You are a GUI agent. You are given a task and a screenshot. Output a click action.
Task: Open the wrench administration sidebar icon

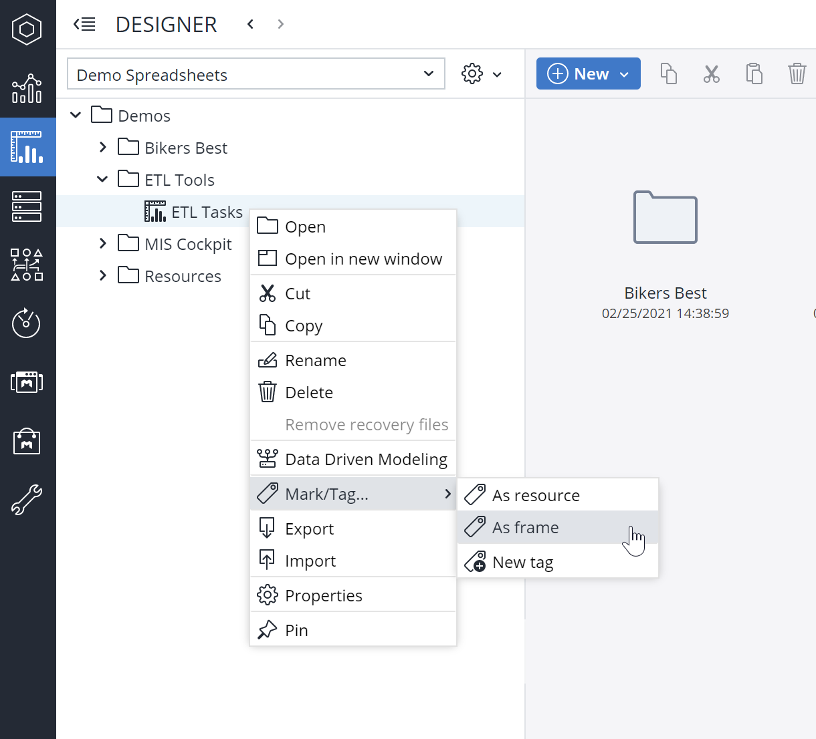click(27, 500)
